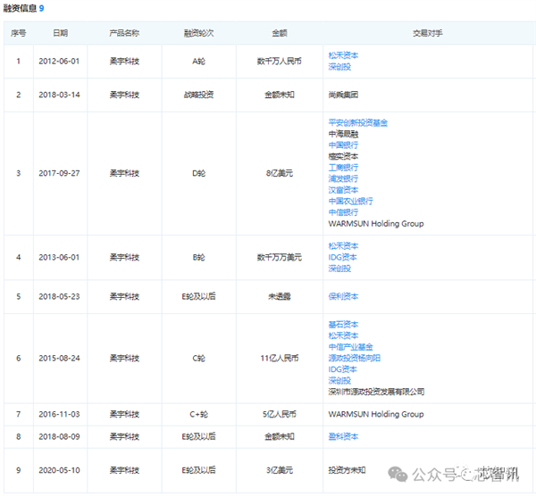Open IDG资本 link in the B轮 row
This screenshot has width=536, height=496.
[x=342, y=257]
